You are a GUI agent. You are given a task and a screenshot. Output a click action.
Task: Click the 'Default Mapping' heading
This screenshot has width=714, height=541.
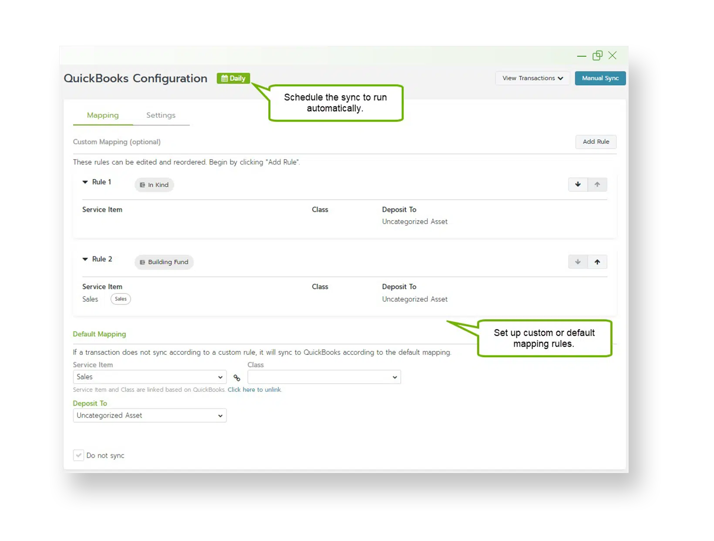click(99, 334)
